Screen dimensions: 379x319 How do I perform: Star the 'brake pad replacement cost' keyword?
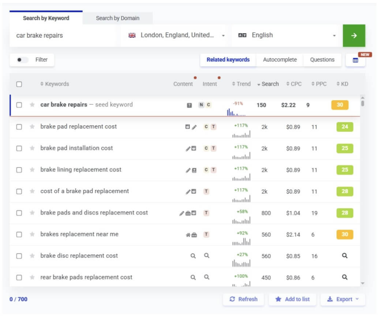coord(32,127)
